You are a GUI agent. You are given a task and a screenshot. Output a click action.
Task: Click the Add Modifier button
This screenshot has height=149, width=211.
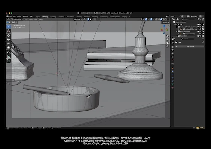coord(189,46)
